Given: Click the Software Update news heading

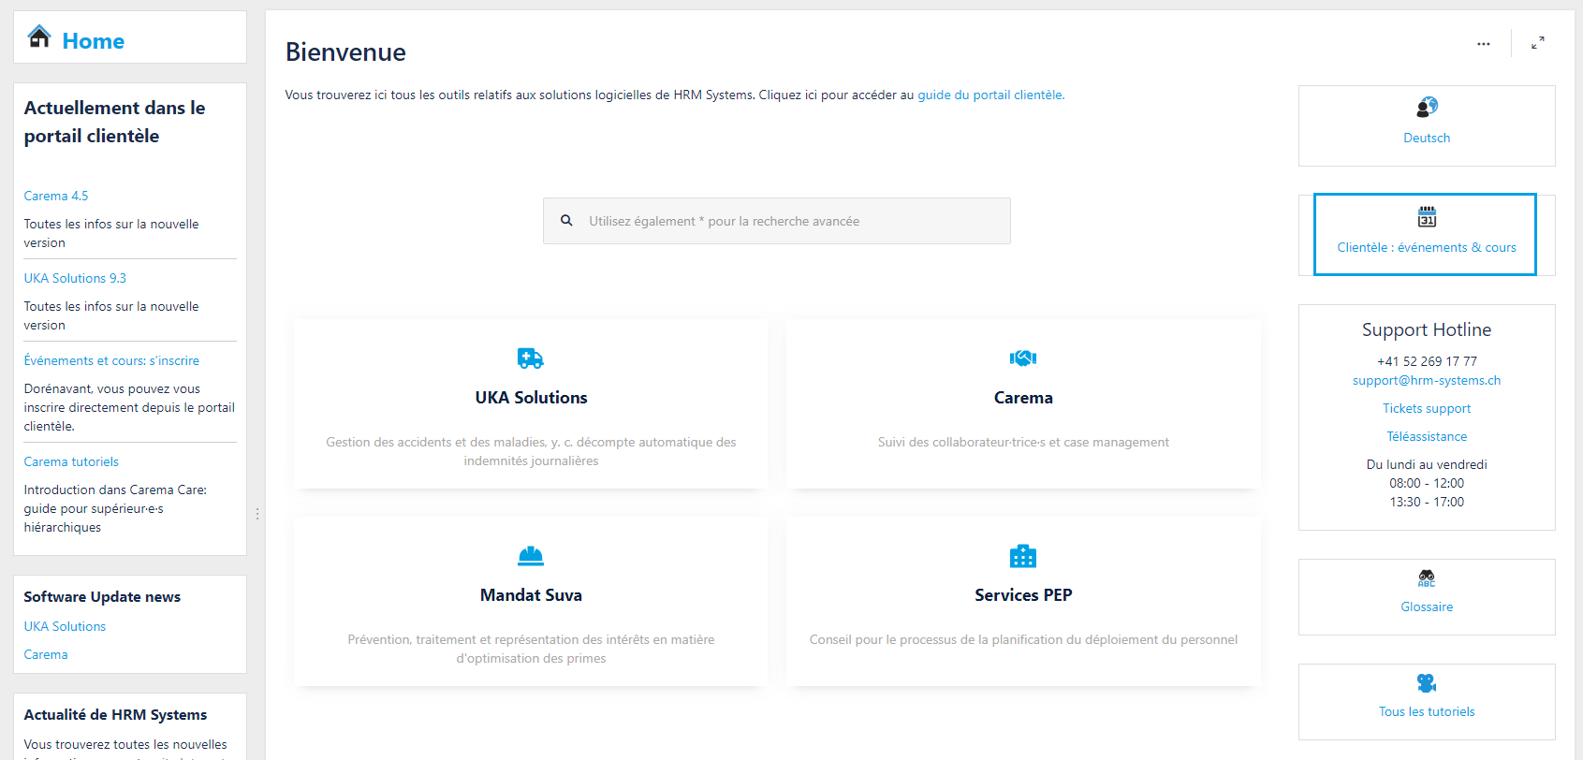Looking at the screenshot, I should pos(102,597).
